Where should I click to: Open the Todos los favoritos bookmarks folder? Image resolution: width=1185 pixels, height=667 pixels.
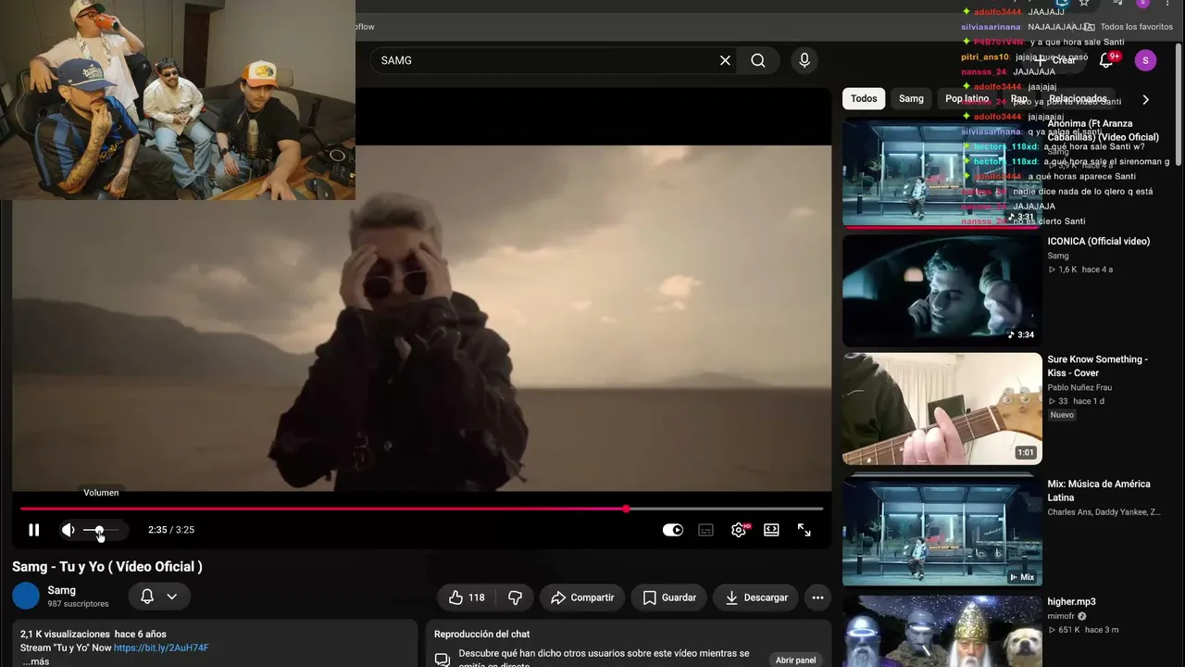pos(1129,27)
